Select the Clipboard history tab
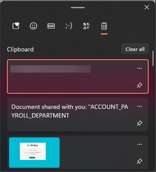This screenshot has height=172, width=156. 104,26
